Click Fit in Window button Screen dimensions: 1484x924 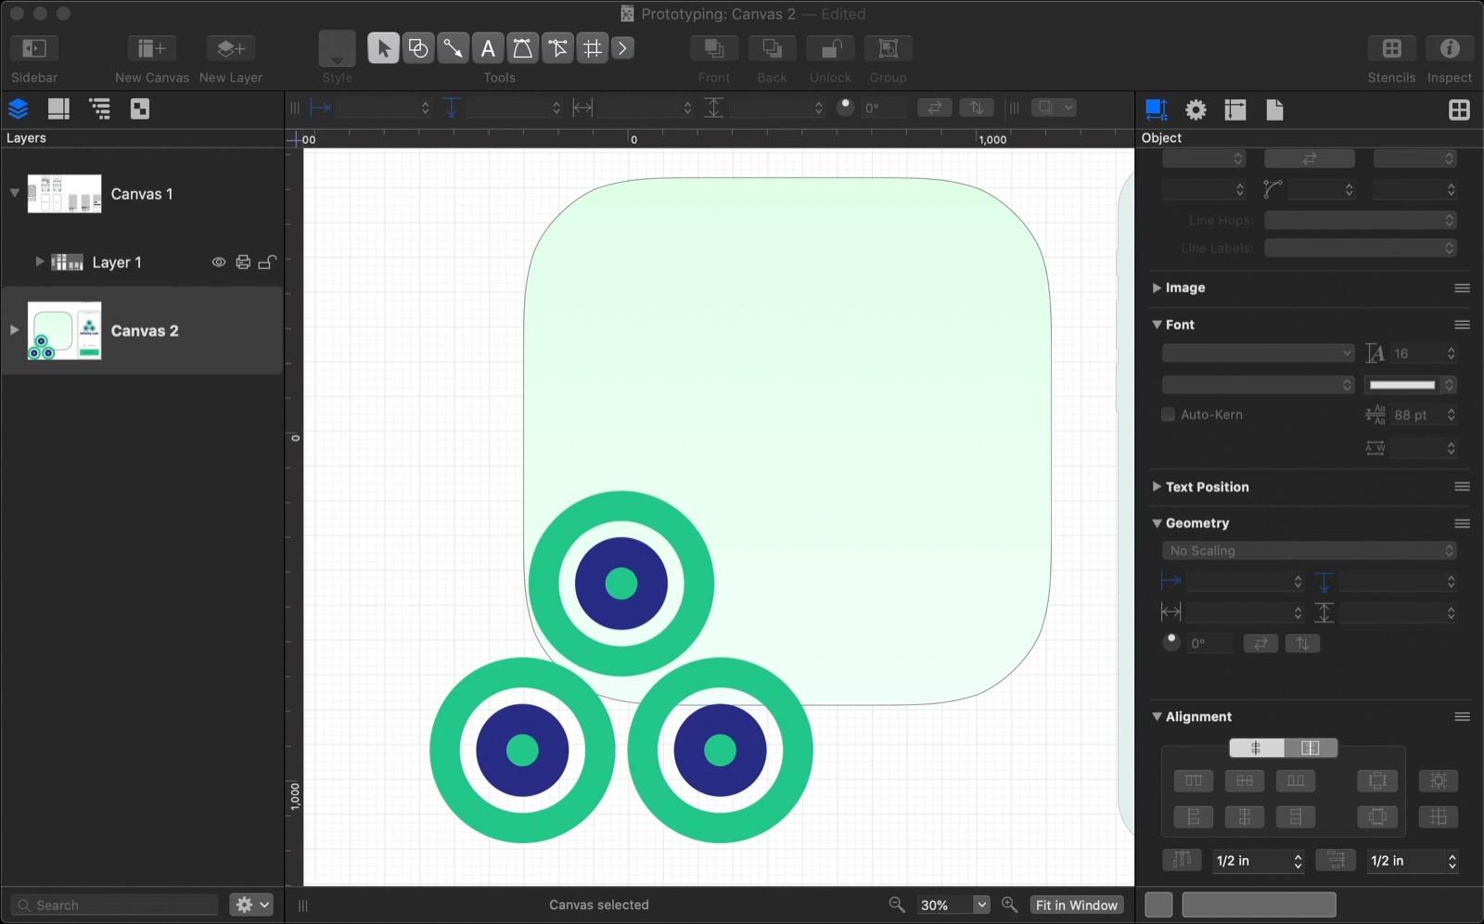[1076, 905]
